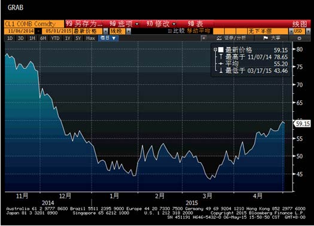Click the 12月 x-axis label
Screen dimensions: 314x226
point(65,196)
